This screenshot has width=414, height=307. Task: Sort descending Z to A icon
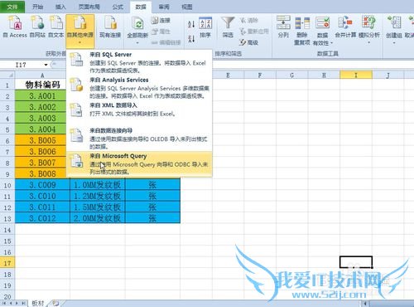pyautogui.click(x=191, y=38)
